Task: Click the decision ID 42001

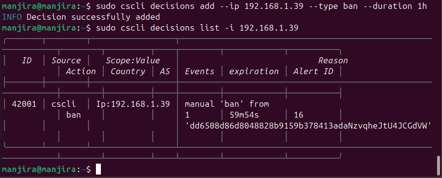Action: [24, 104]
